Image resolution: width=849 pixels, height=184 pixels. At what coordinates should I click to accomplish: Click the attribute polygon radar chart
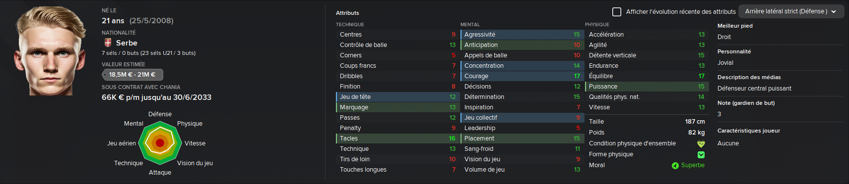(x=160, y=143)
